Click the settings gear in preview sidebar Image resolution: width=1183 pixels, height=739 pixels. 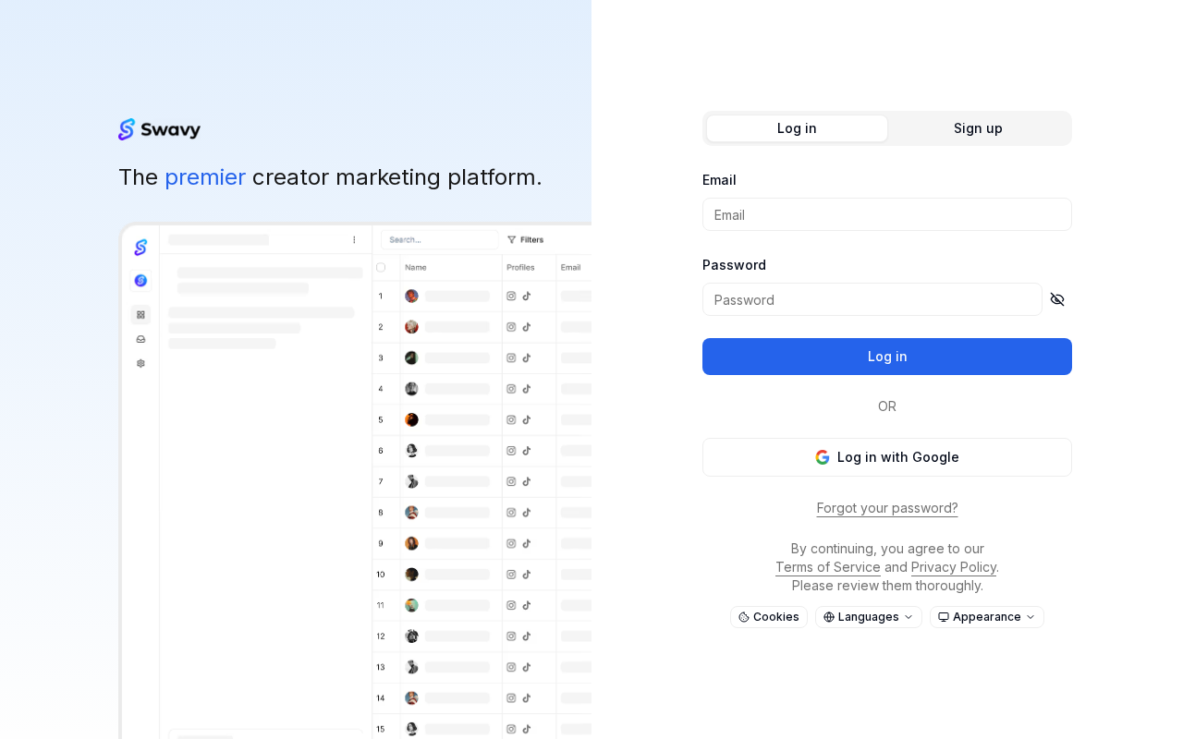coord(140,363)
